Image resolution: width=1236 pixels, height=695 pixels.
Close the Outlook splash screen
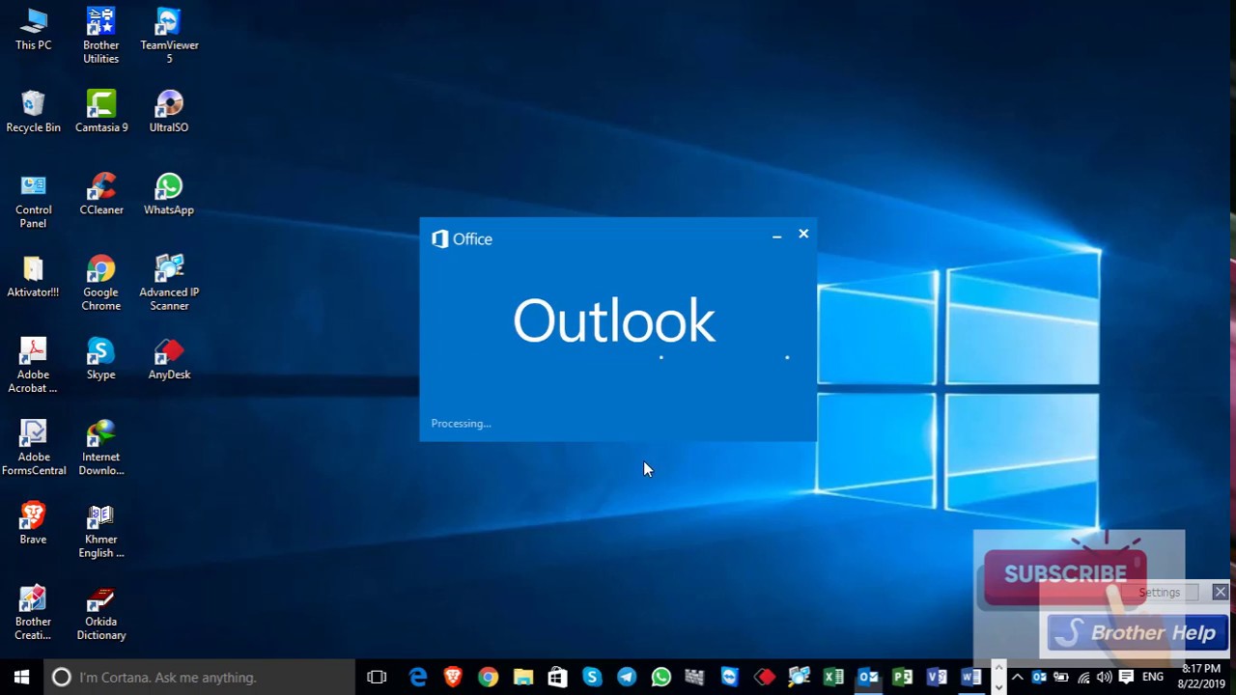803,235
